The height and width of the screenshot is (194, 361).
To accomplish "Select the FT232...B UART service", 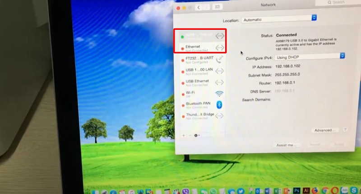I will pyautogui.click(x=202, y=60).
